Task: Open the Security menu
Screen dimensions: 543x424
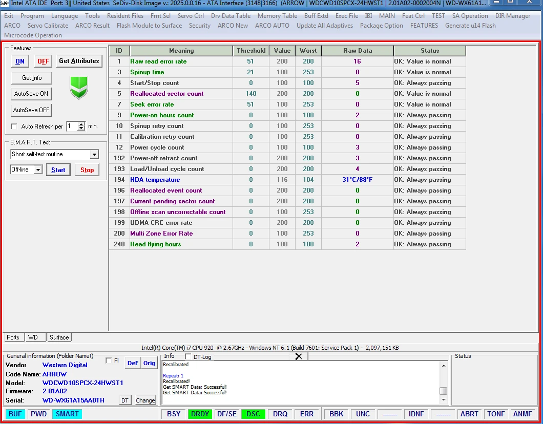Action: [x=200, y=26]
